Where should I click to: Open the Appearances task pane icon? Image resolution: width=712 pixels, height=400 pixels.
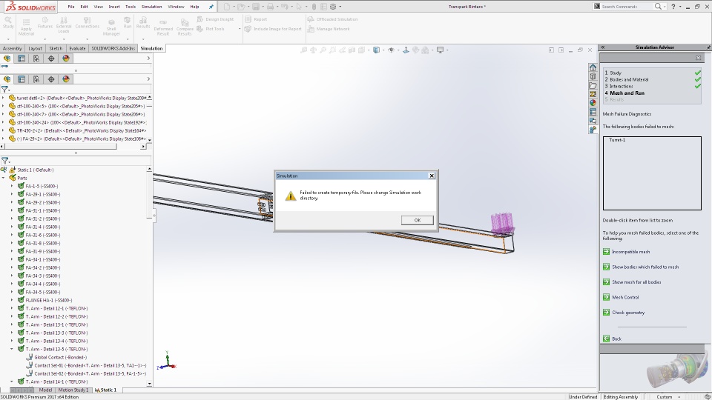593,103
